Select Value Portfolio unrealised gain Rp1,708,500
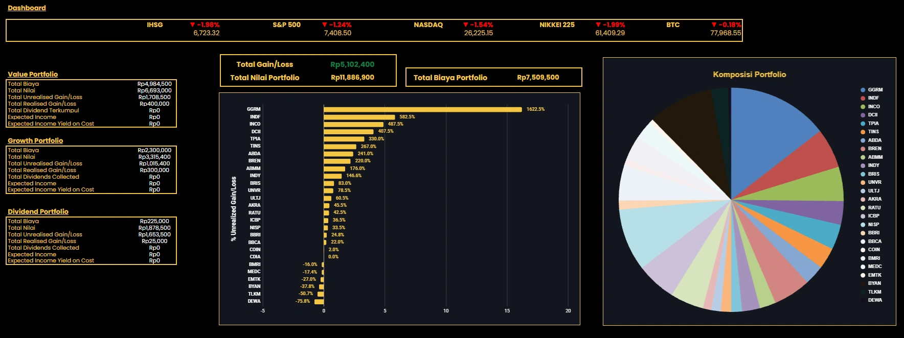This screenshot has height=338, width=904. (x=154, y=97)
